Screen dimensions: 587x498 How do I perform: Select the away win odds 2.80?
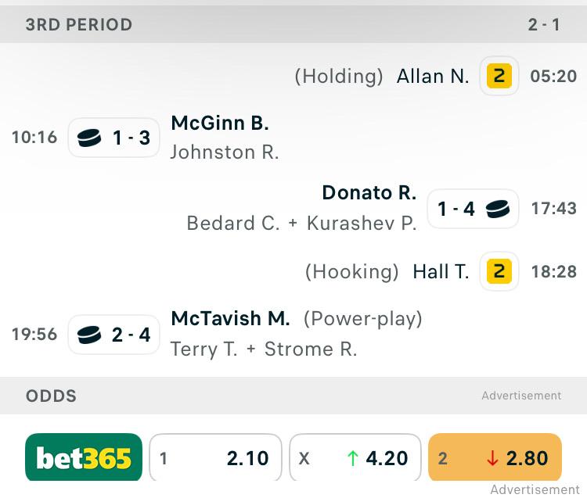(495, 457)
